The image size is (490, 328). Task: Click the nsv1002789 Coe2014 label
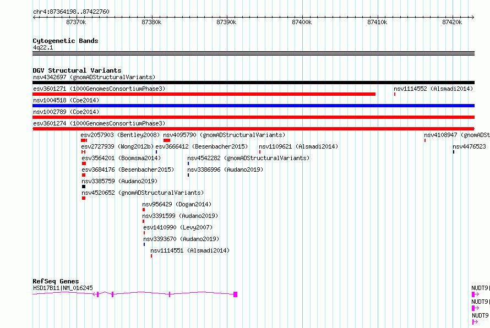66,112
